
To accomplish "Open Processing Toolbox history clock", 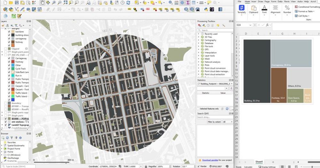I will [208, 26].
